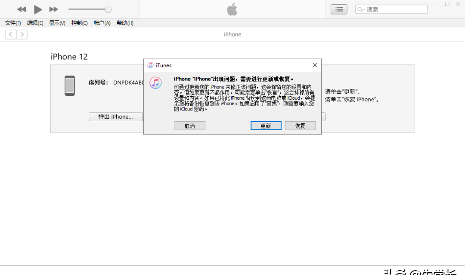Image resolution: width=465 pixels, height=275 pixels.
Task: Open the 控制(C) menu
Action: tap(79, 23)
